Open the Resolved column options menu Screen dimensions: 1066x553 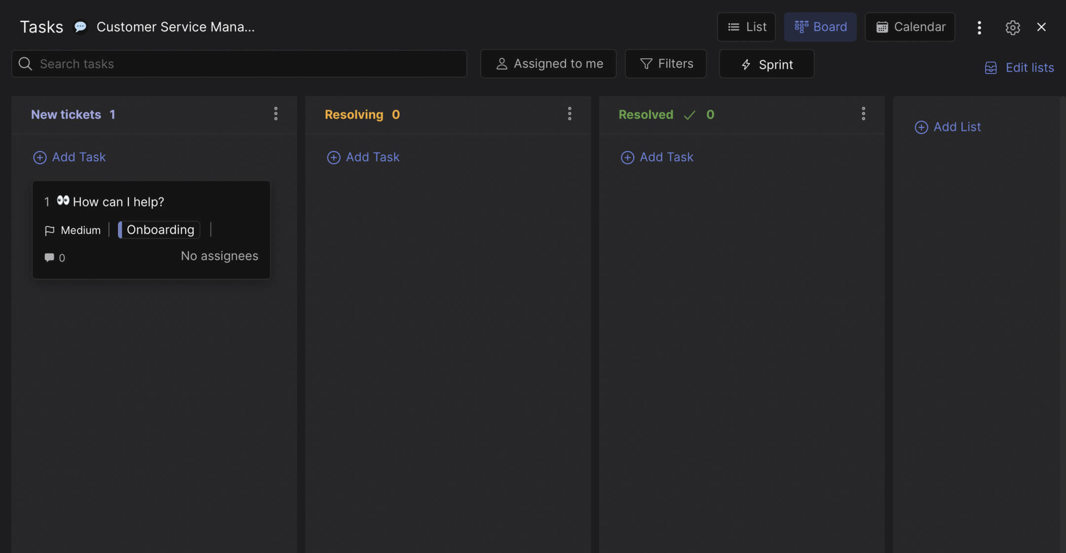coord(863,114)
